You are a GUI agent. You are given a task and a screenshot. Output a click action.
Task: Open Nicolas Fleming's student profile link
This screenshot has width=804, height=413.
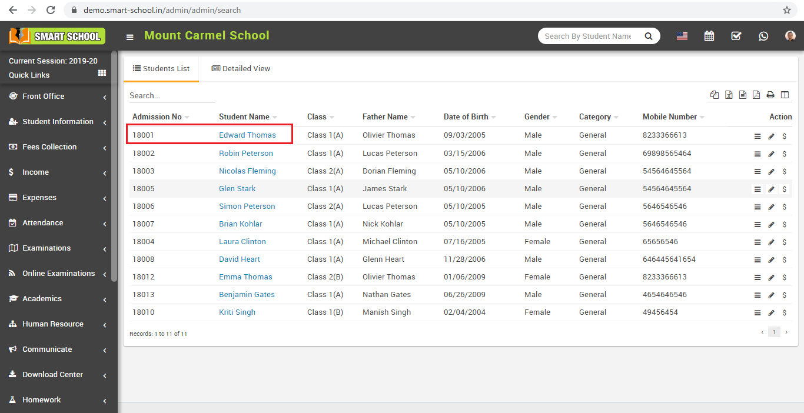247,171
